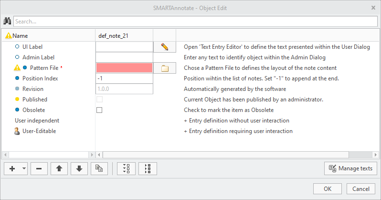The height and width of the screenshot is (200, 381).
Task: Focus the Search input field
Action: coord(195,22)
